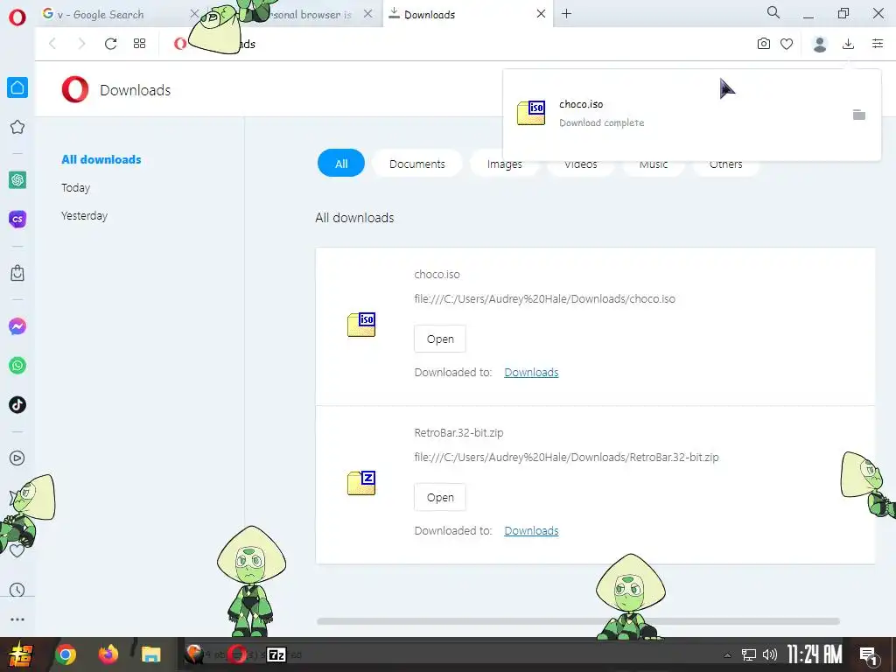
Task: Launch Chrome from the taskbar
Action: click(x=66, y=654)
